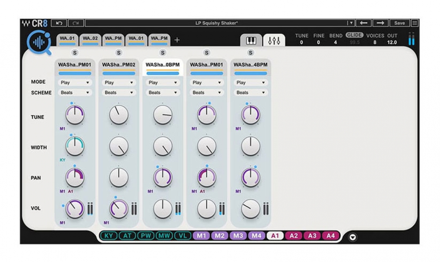Select the WA..02 layer tab
Screen dimensions: 440x262
(x=91, y=40)
